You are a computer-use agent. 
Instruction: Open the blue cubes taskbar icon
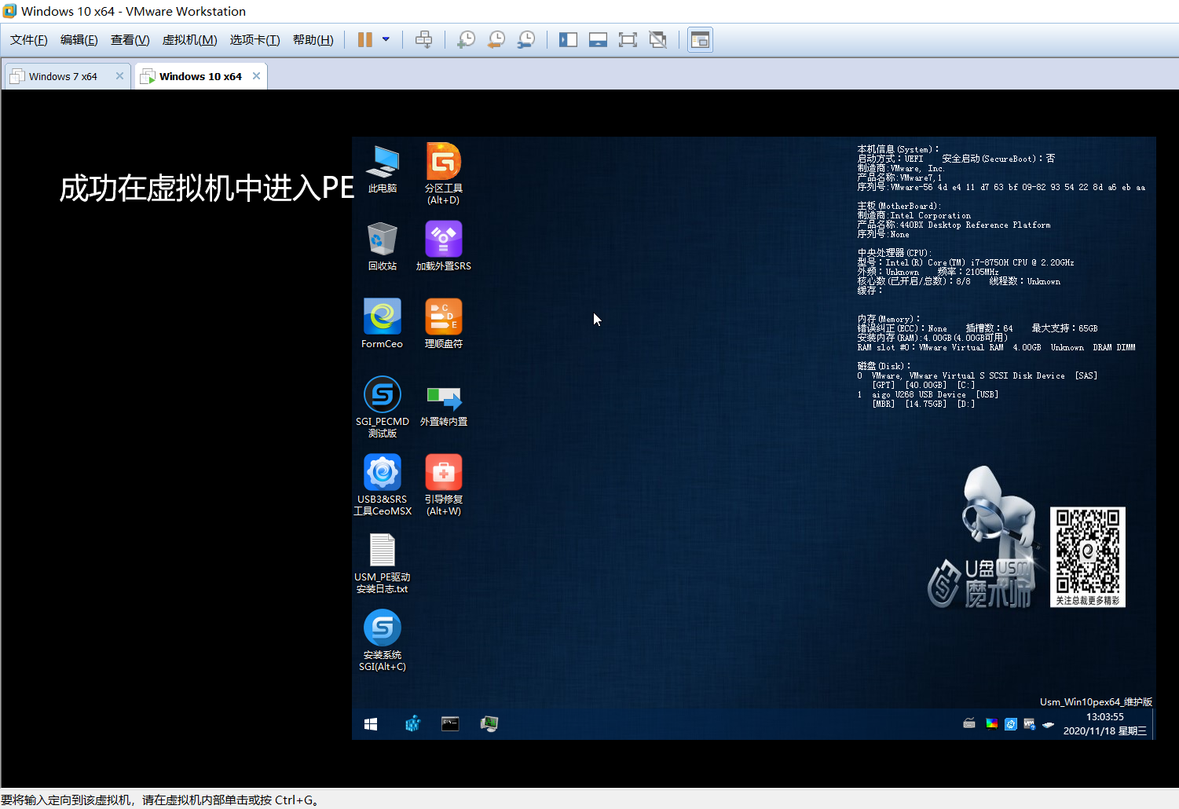click(x=412, y=724)
